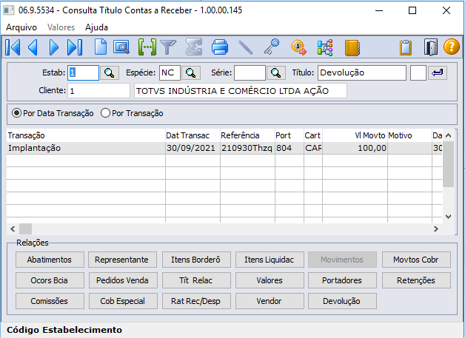This screenshot has width=465, height=338.
Task: Open Série lookup magnifier
Action: tap(275, 73)
